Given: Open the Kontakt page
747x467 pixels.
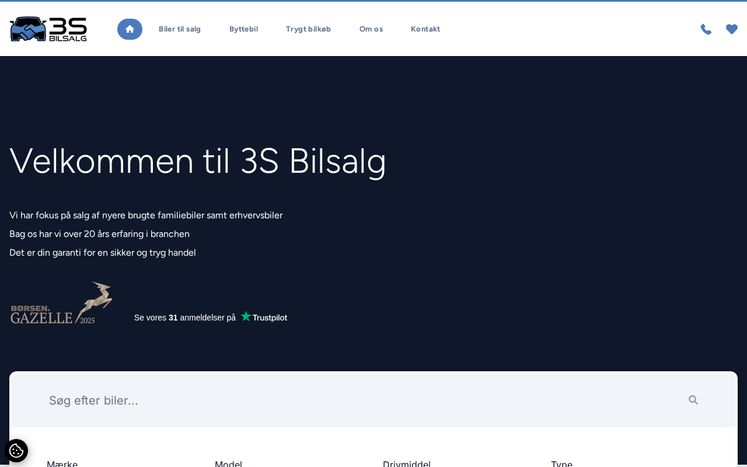Looking at the screenshot, I should pos(425,29).
